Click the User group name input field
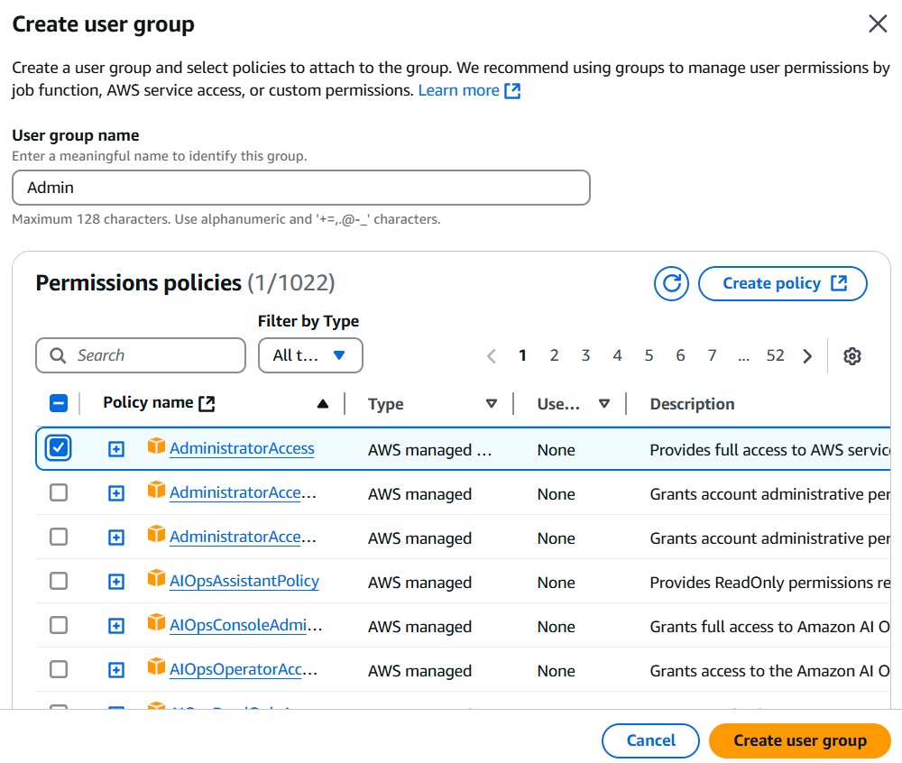 (x=301, y=188)
